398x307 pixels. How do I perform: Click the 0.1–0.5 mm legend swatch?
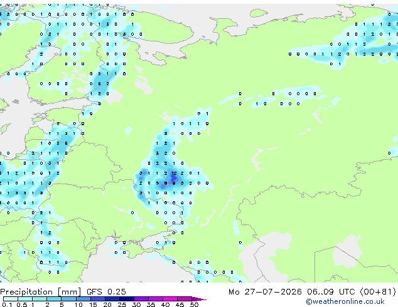point(11,299)
